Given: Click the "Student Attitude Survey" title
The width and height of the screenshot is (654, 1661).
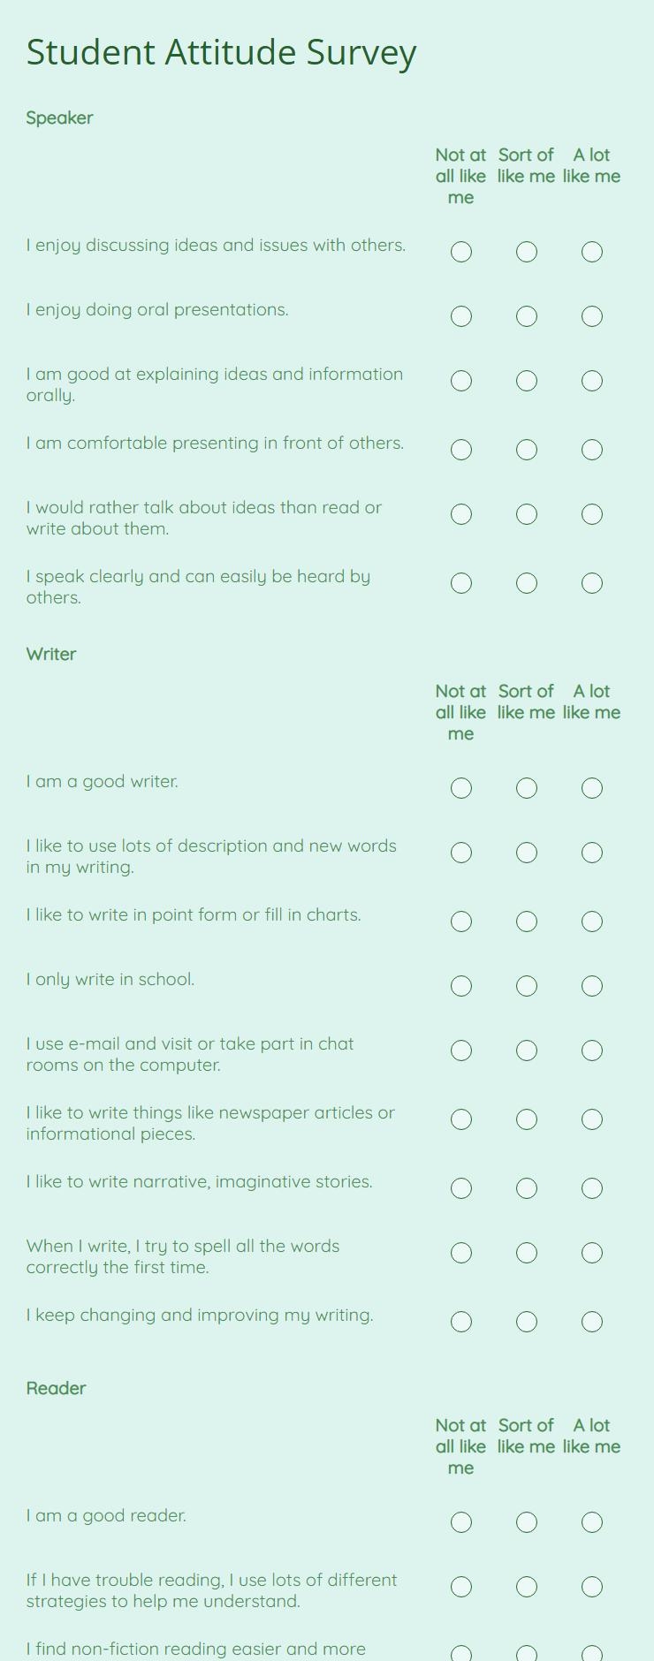Looking at the screenshot, I should [x=220, y=51].
